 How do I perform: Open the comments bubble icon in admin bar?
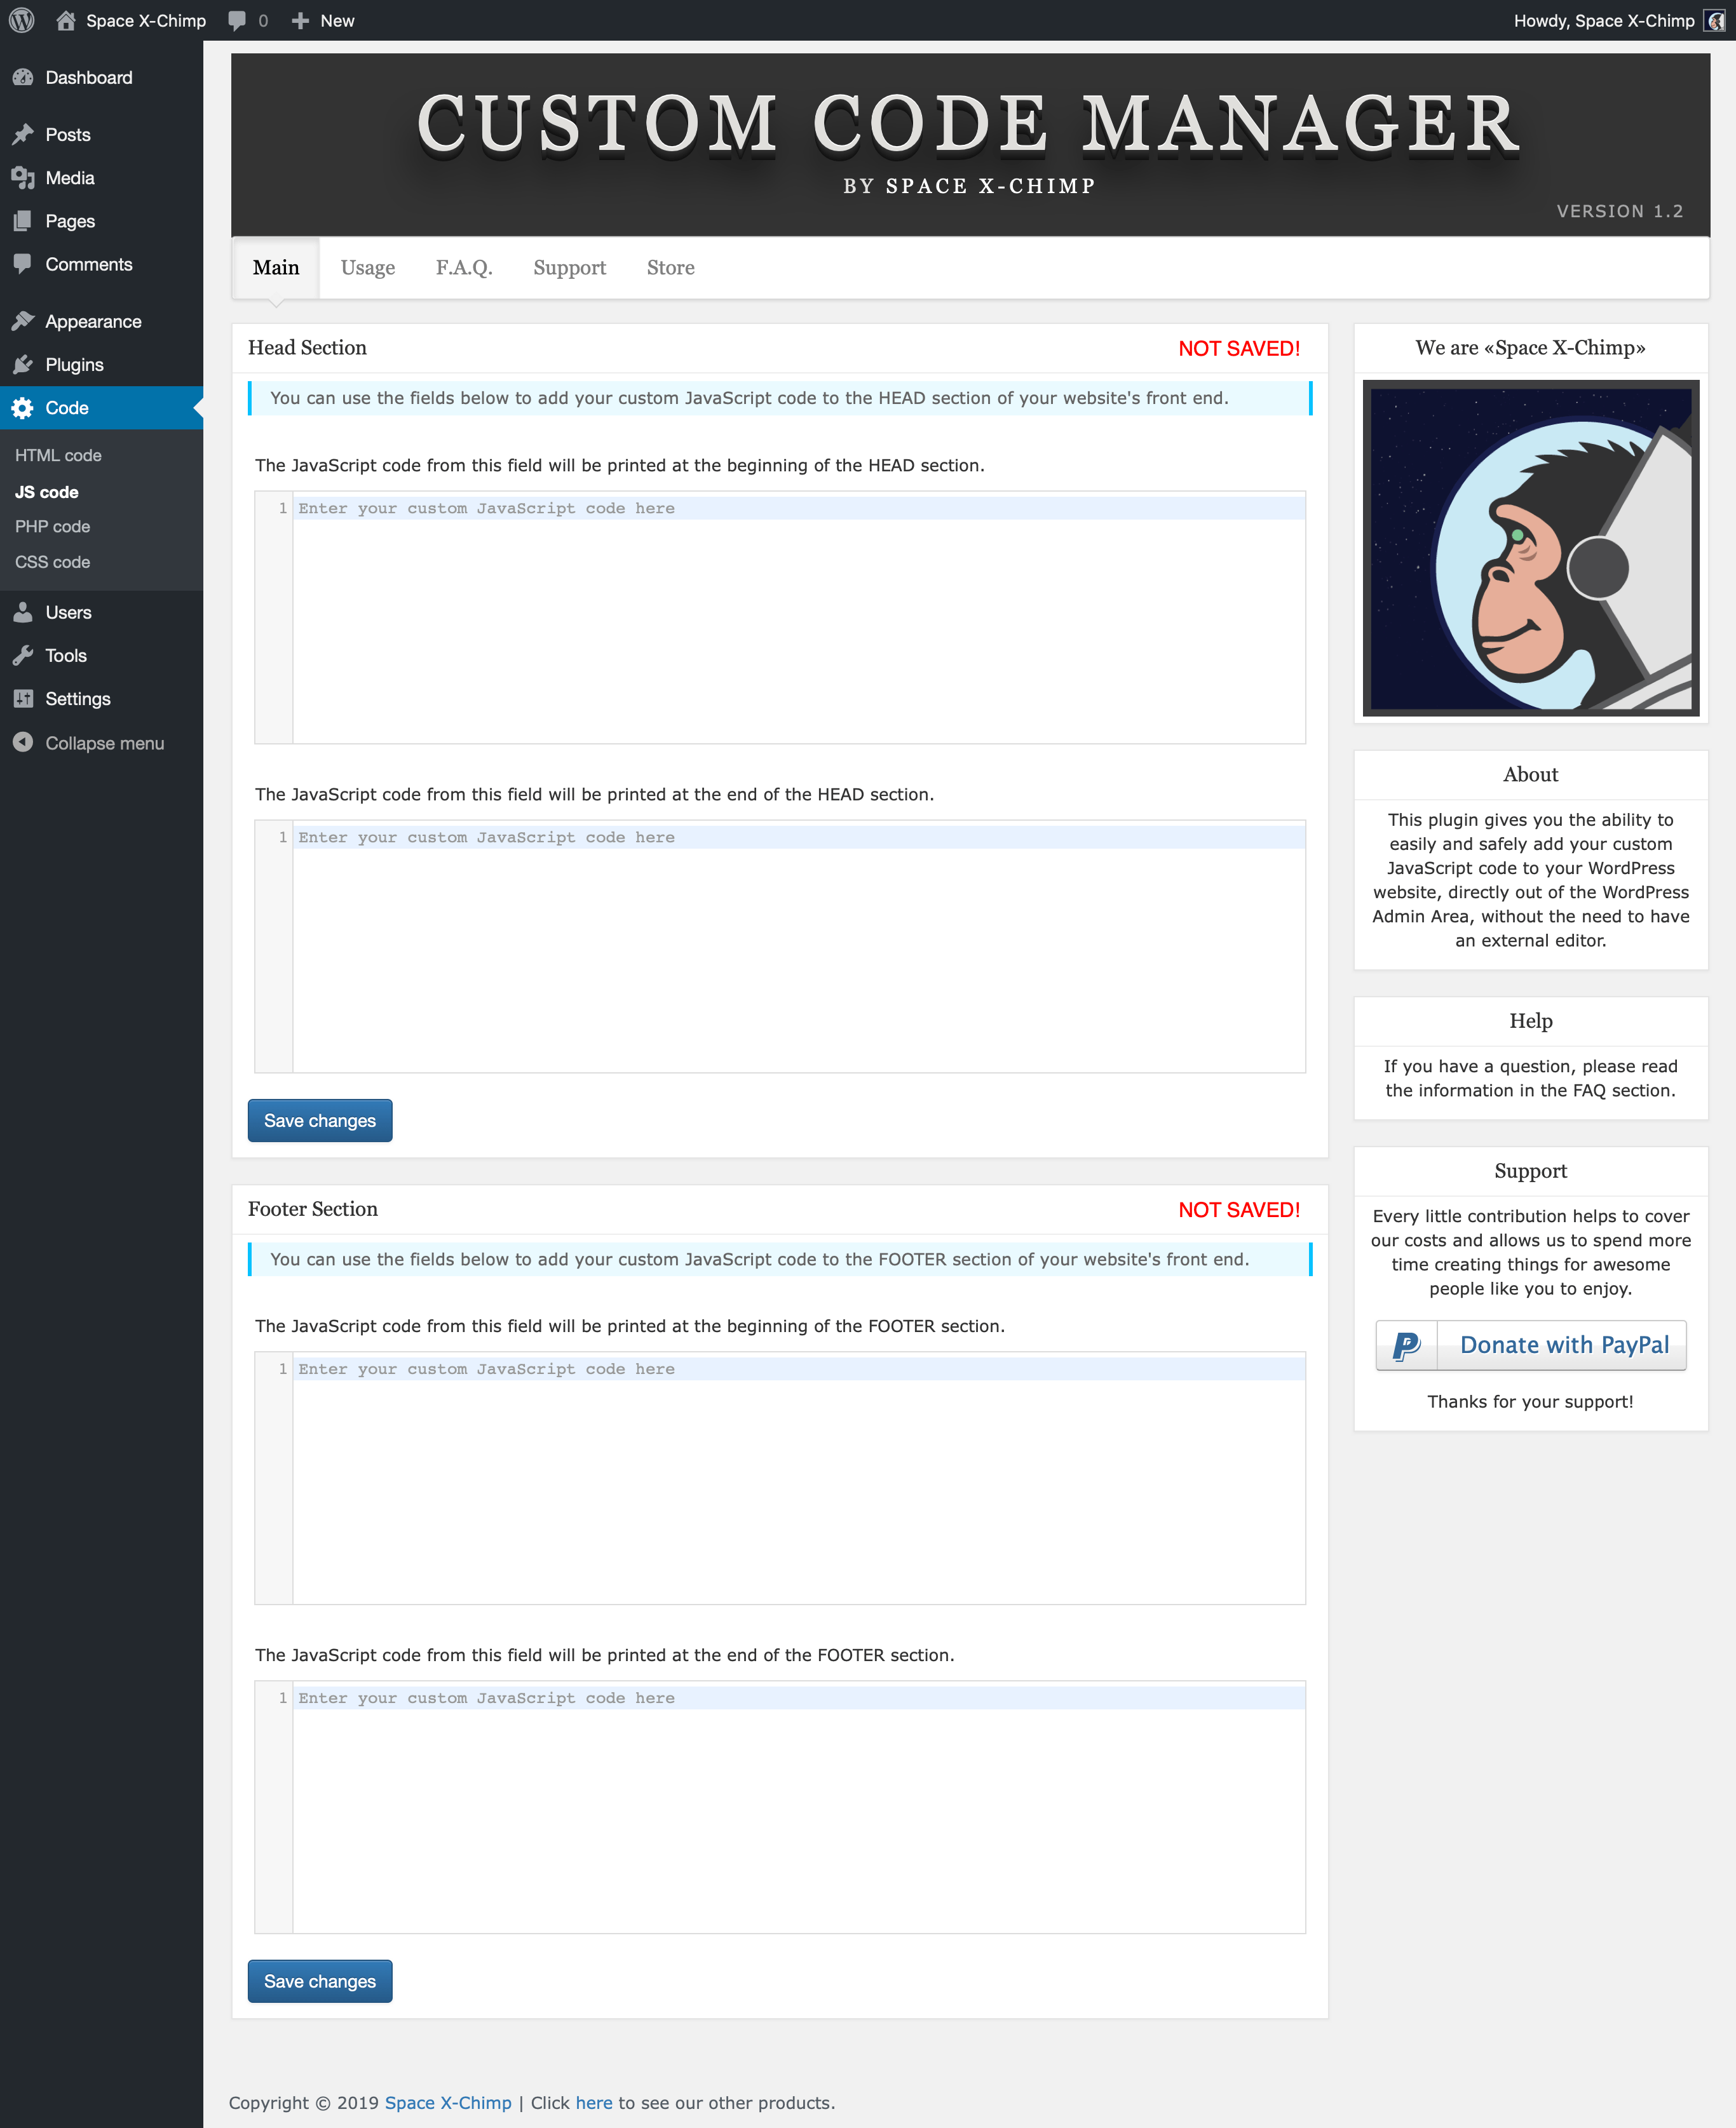(x=237, y=20)
